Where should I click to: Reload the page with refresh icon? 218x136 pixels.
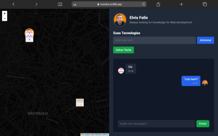(x=144, y=4)
